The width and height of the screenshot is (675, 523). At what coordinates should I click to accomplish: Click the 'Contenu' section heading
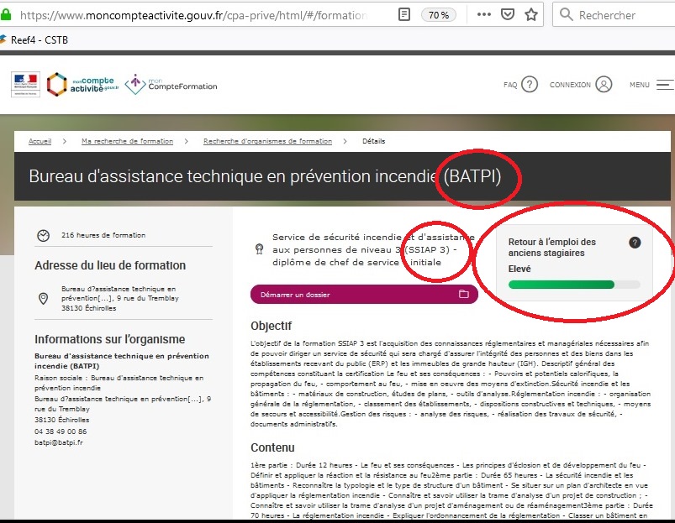point(272,447)
